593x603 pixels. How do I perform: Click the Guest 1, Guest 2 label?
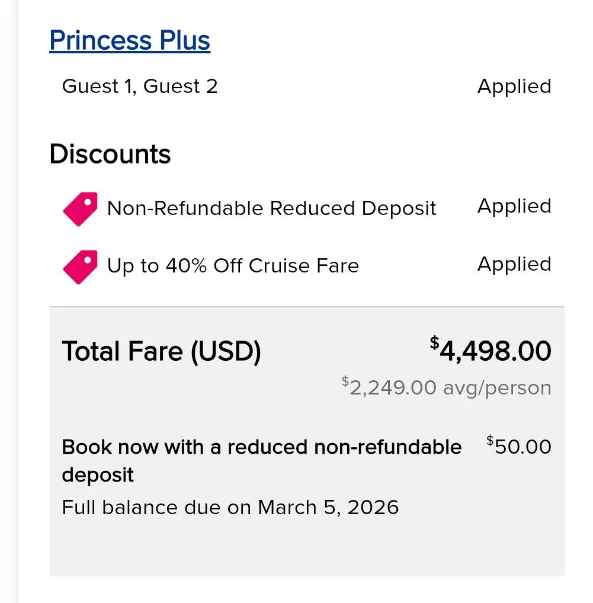[x=140, y=86]
